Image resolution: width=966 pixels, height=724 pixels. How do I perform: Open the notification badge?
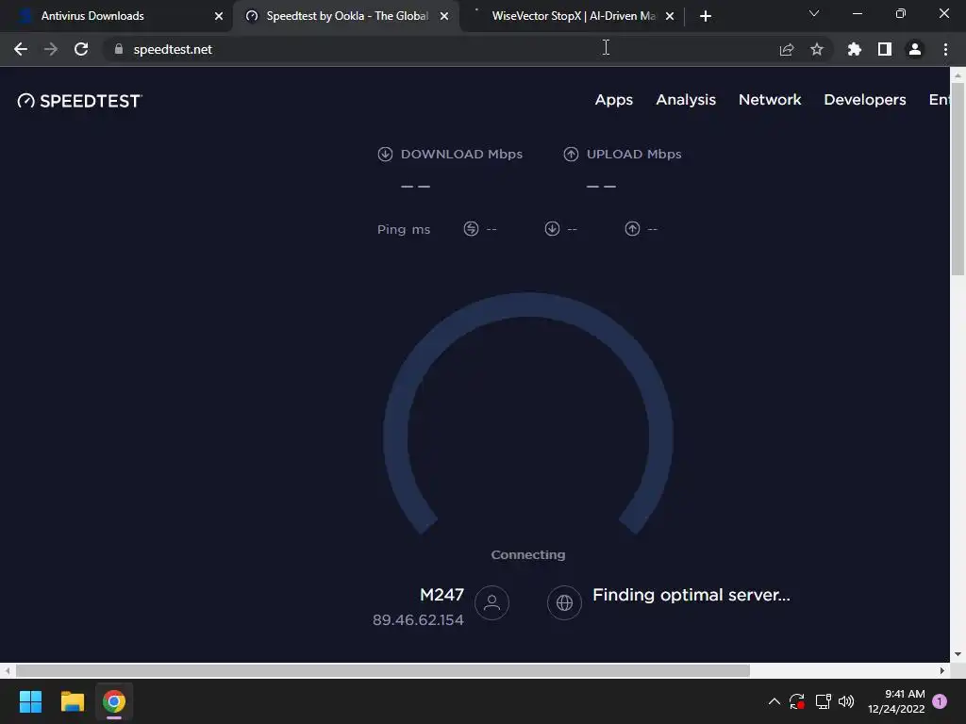click(x=940, y=701)
